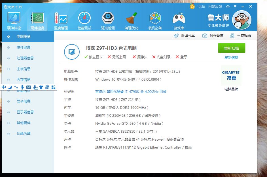The image size is (267, 177).
Task: Click the microphone voice input icon
Action: (22, 88)
